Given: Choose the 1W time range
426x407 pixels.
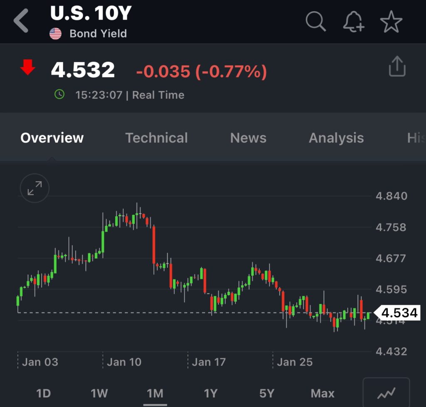Looking at the screenshot, I should pos(99,393).
